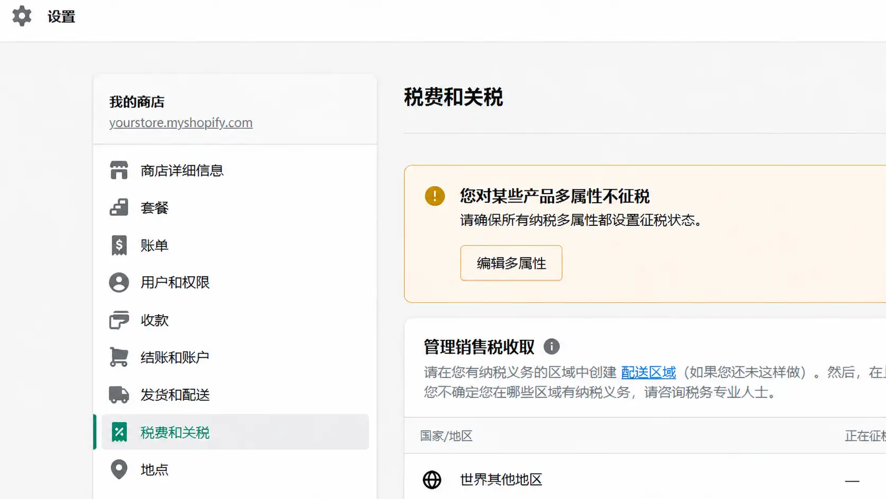Screen dimensions: 886x499
Task: Click the 税费和关税 page heading
Action: point(453,97)
